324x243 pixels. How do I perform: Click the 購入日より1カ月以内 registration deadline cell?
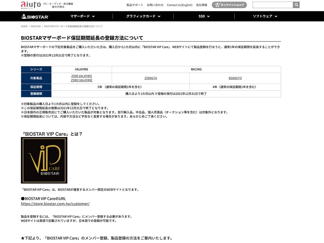(166, 94)
